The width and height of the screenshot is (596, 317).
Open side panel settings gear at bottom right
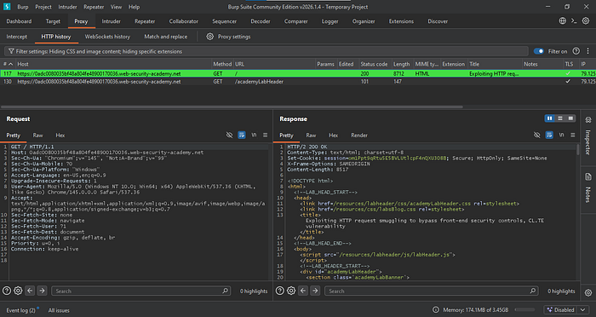click(588, 292)
